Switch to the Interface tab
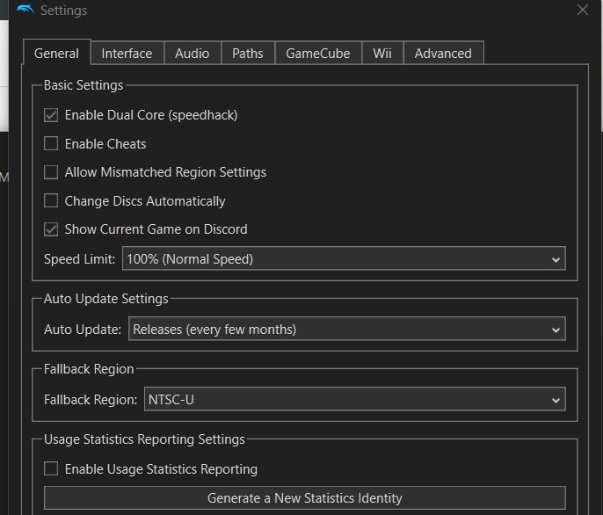The width and height of the screenshot is (603, 515). 127,54
